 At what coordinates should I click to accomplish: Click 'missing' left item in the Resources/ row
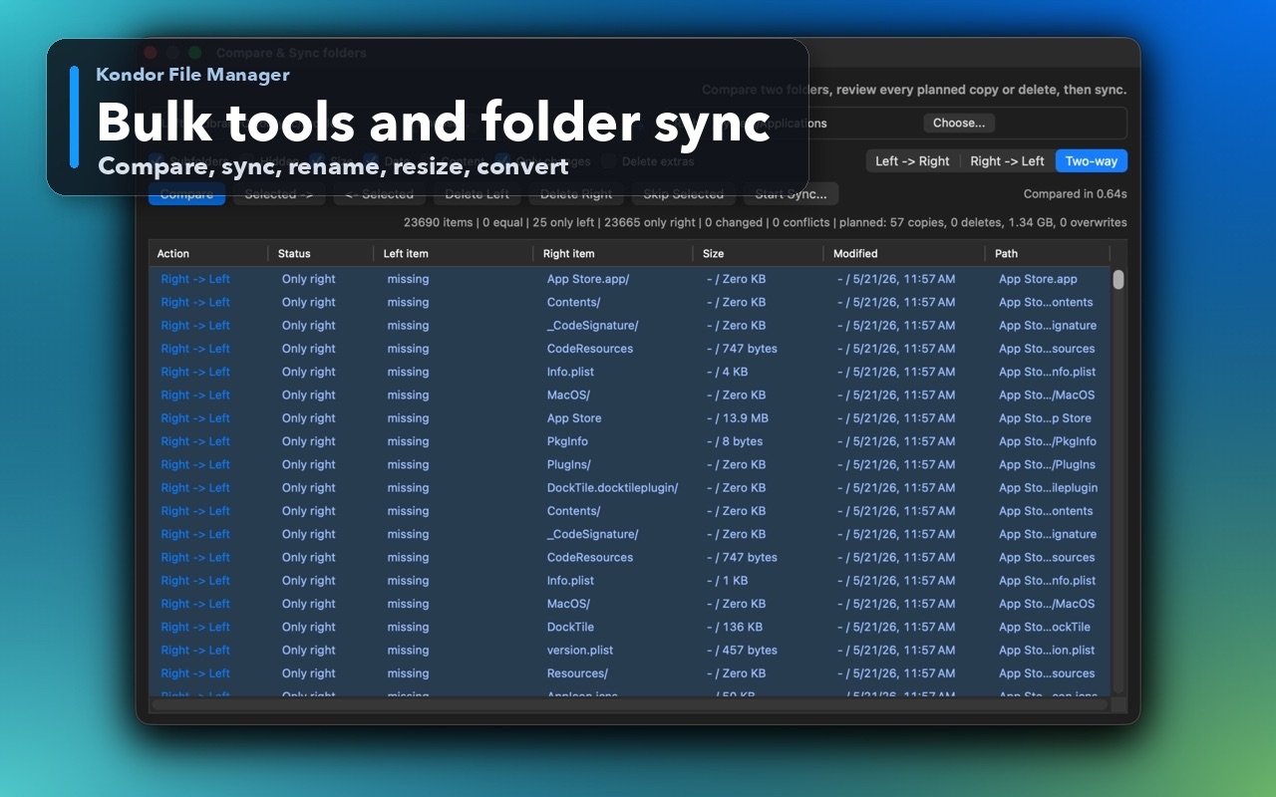pyautogui.click(x=409, y=673)
